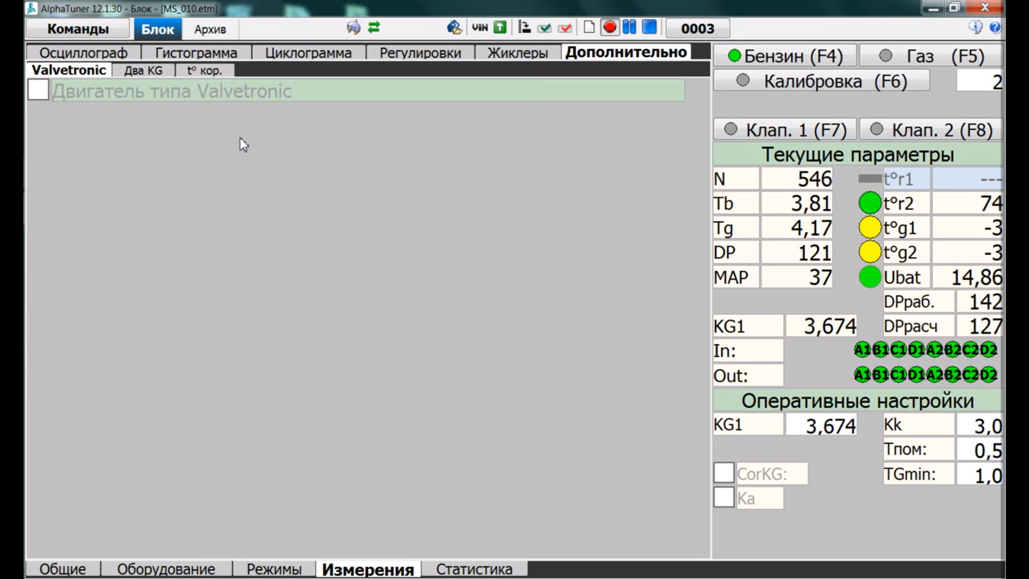Image resolution: width=1029 pixels, height=579 pixels.
Task: Open the help question mark icon
Action: tap(995, 27)
